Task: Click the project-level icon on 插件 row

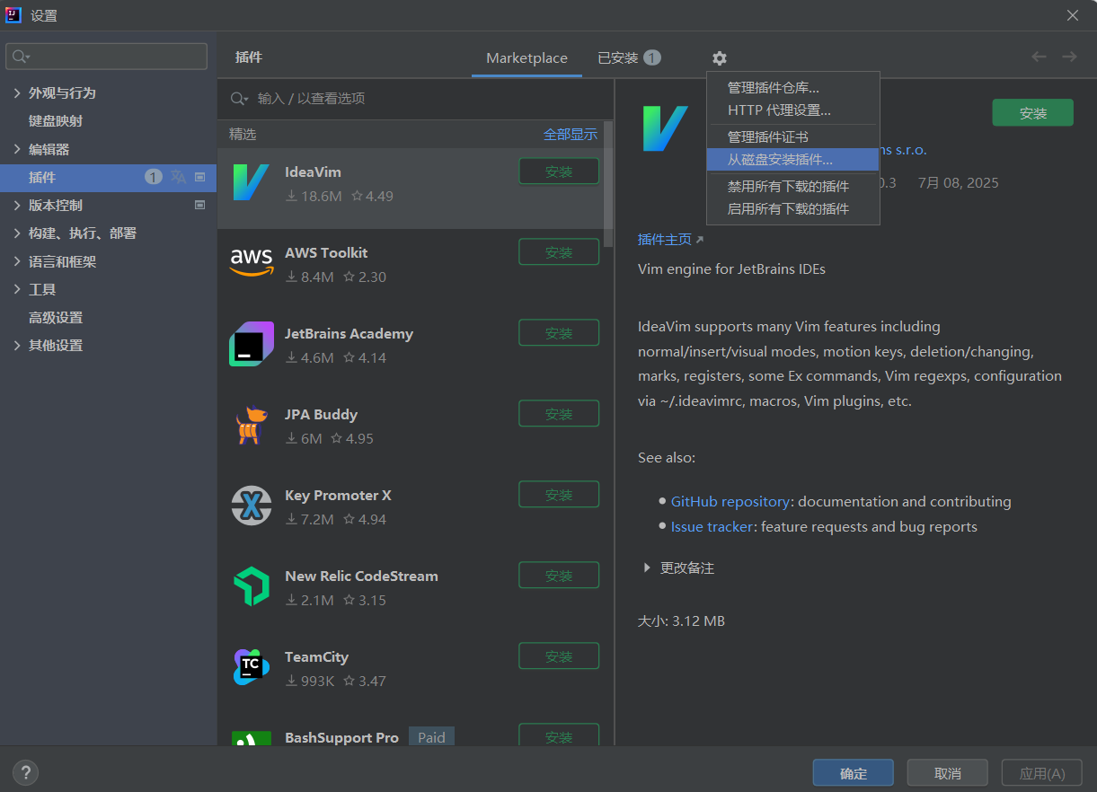Action: pyautogui.click(x=200, y=177)
